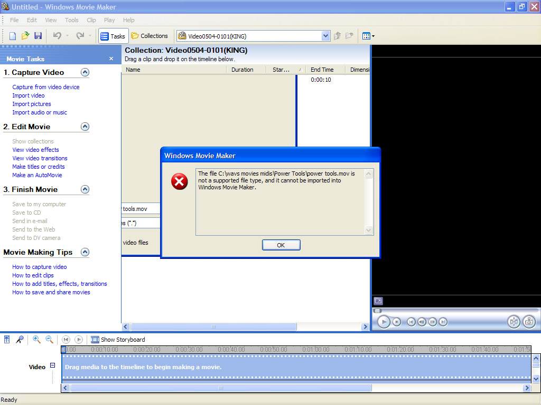Image resolution: width=541 pixels, height=405 pixels.
Task: Click the Set Audio Levels icon
Action: [x=7, y=339]
